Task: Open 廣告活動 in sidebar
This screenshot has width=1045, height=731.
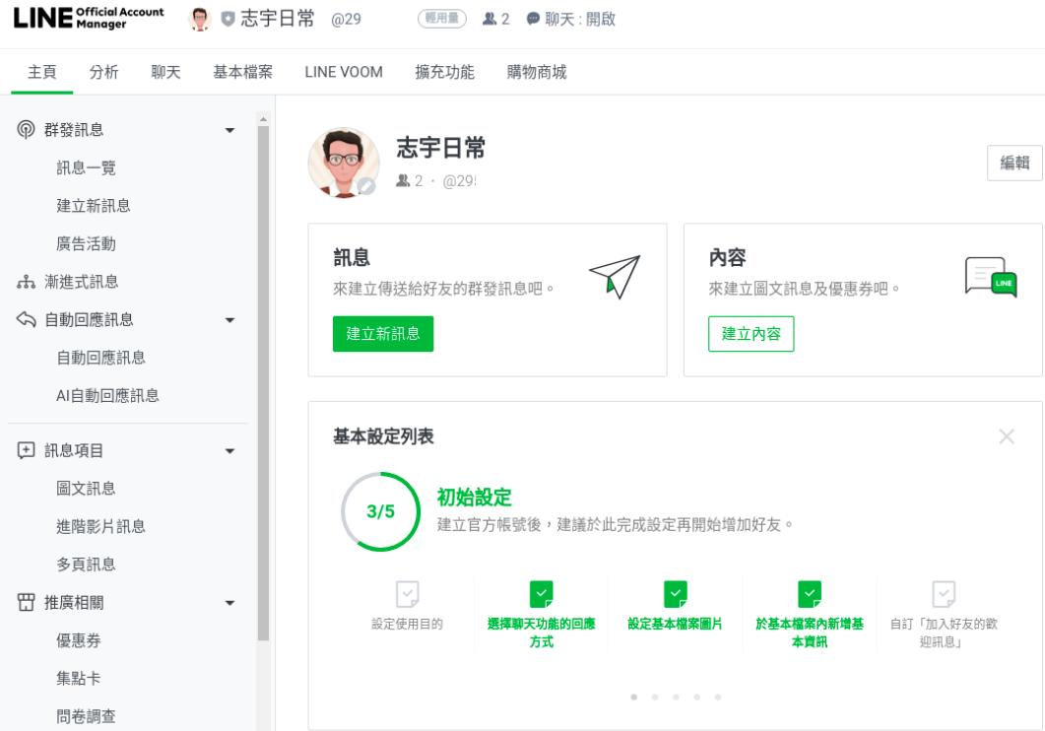Action: point(86,244)
